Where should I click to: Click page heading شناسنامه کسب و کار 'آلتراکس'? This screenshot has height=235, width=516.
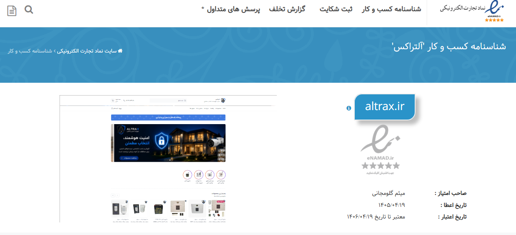coord(449,46)
